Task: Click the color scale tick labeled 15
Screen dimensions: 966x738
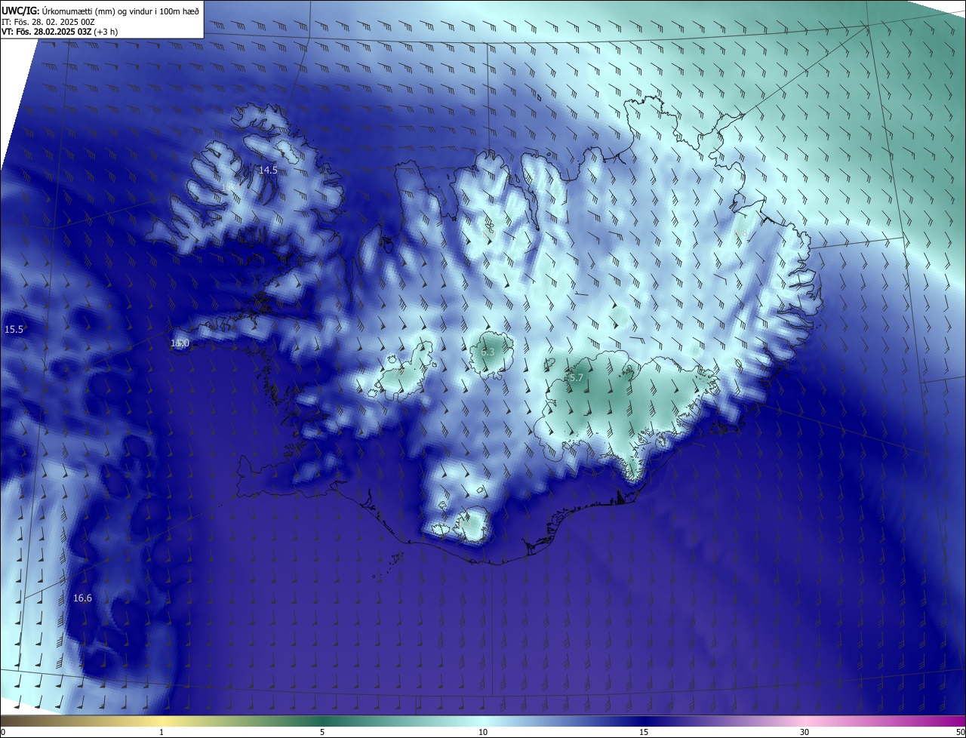Action: (x=644, y=732)
